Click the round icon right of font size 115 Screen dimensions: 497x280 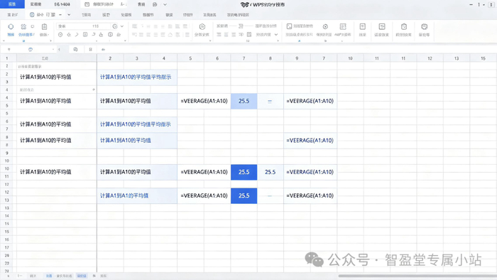(x=115, y=26)
